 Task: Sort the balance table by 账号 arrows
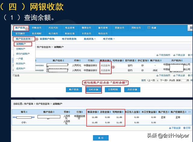[x=27, y=112]
